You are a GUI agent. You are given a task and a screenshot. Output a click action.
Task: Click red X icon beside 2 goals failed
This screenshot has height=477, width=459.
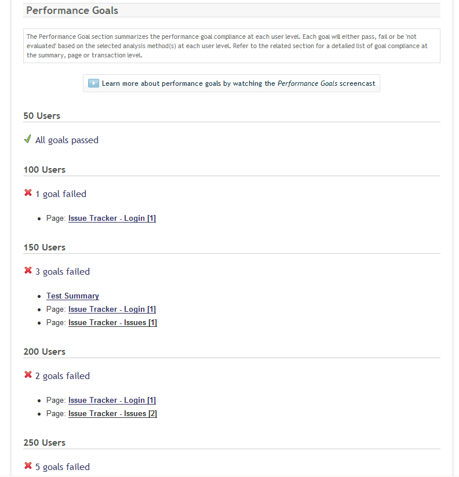click(28, 375)
